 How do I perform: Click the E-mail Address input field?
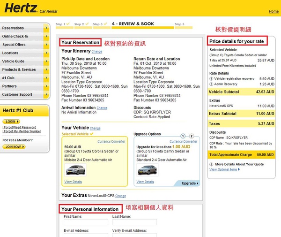pyautogui.click(x=86, y=235)
